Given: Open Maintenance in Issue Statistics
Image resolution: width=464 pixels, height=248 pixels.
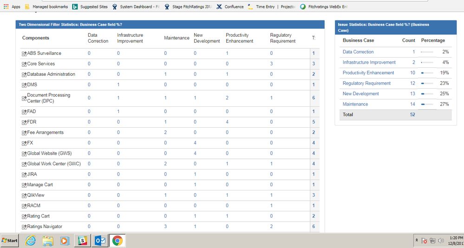Looking at the screenshot, I should [355, 104].
